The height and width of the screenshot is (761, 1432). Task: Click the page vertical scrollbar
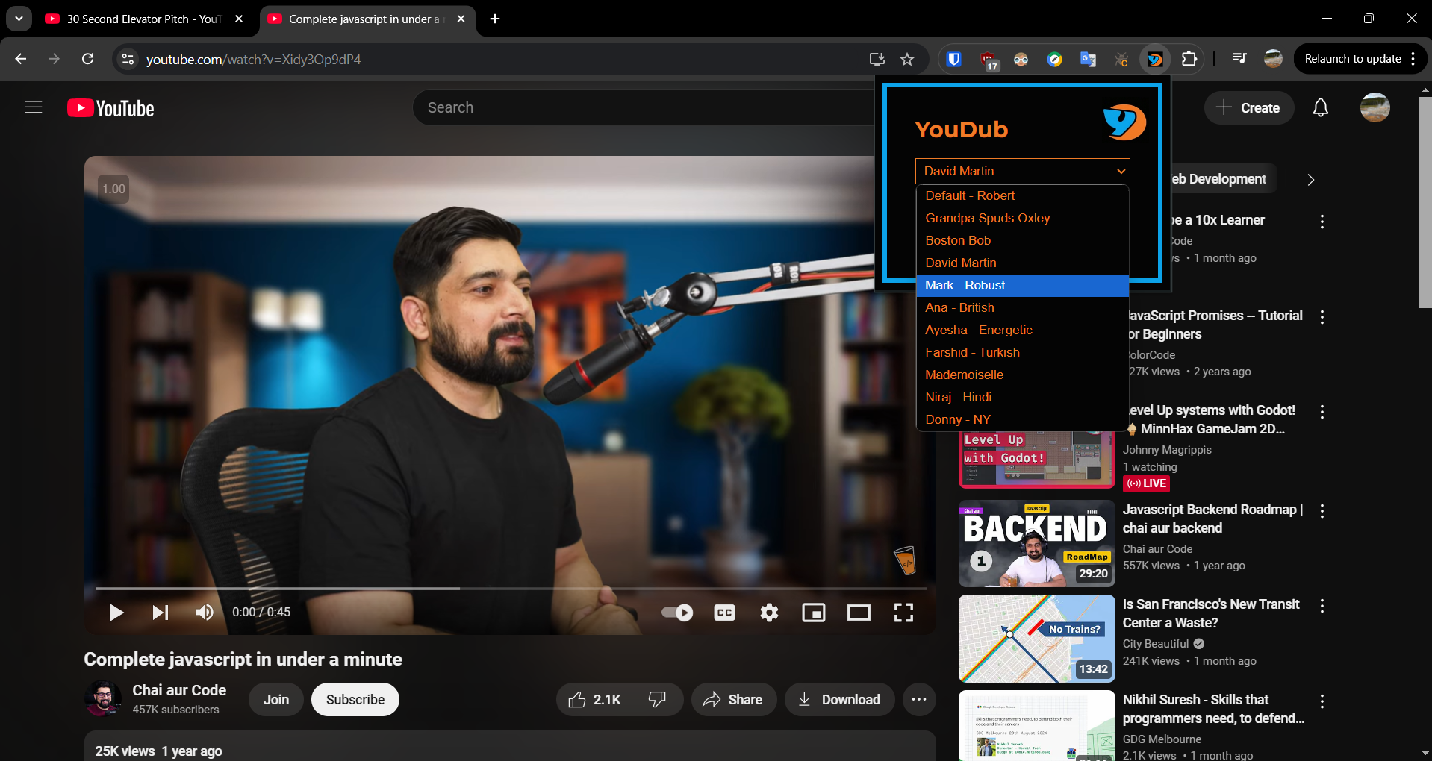(x=1425, y=201)
